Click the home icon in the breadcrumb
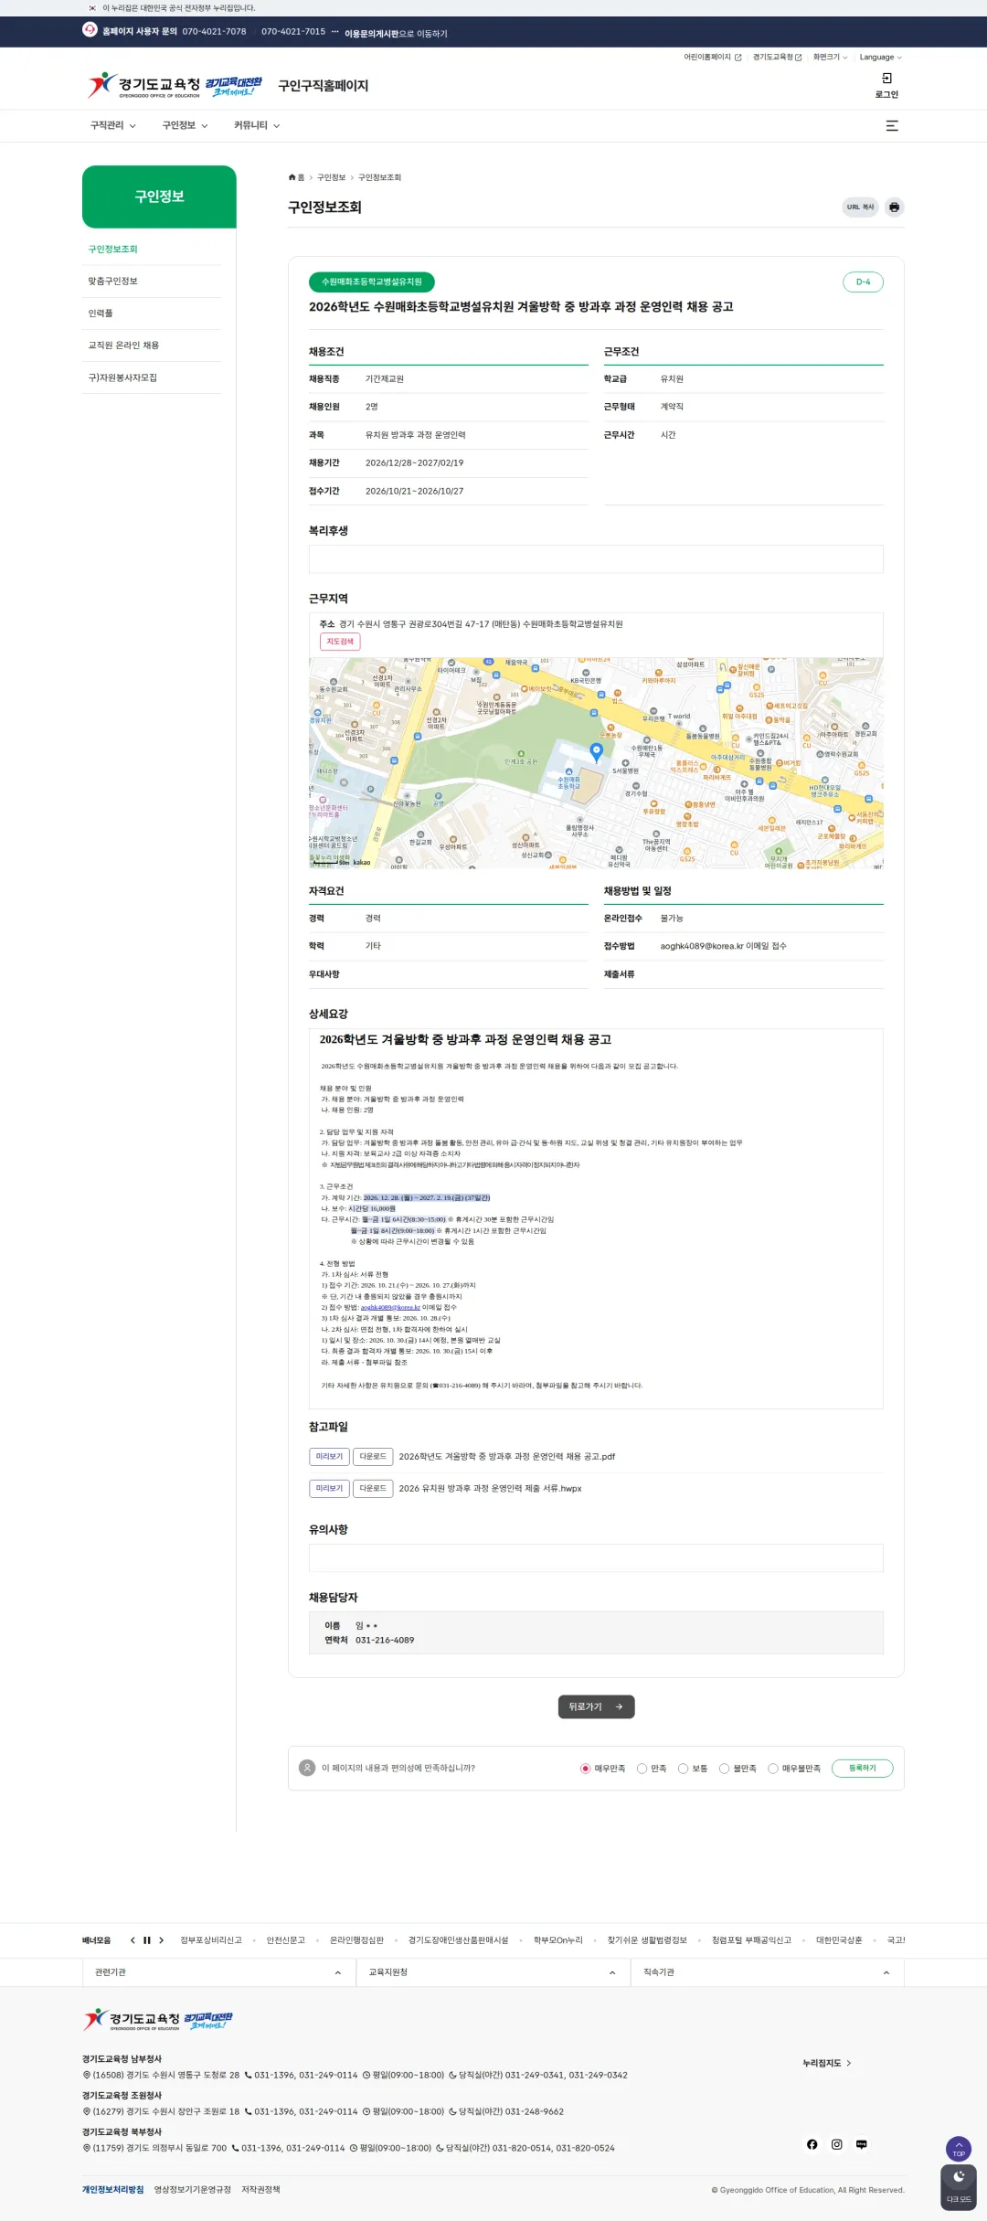The width and height of the screenshot is (987, 2221). pos(292,177)
